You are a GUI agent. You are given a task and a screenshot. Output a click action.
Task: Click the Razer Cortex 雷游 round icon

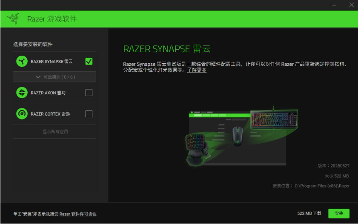22,114
